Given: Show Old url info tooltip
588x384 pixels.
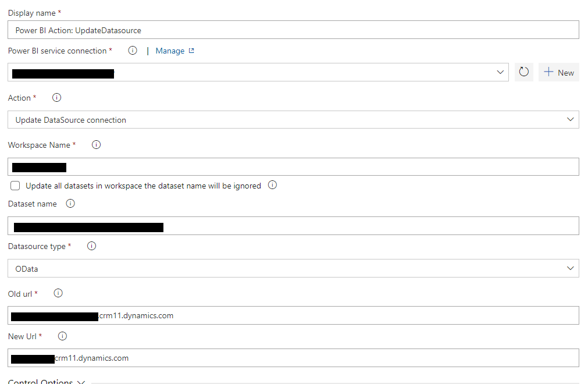Looking at the screenshot, I should click(58, 293).
